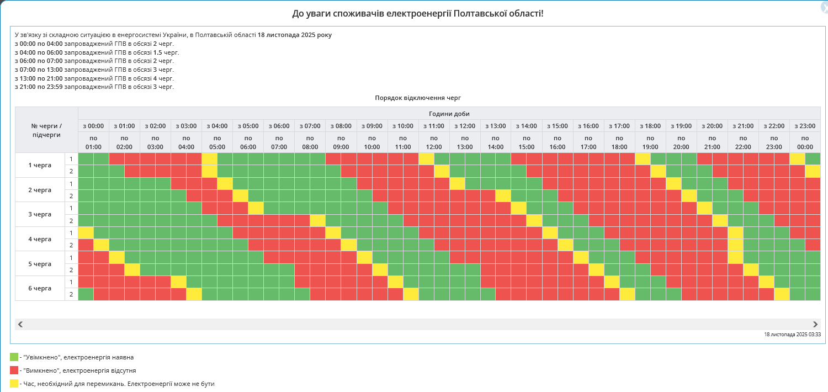Click the line "з 13:00 по 21:00" notice

pyautogui.click(x=94, y=78)
